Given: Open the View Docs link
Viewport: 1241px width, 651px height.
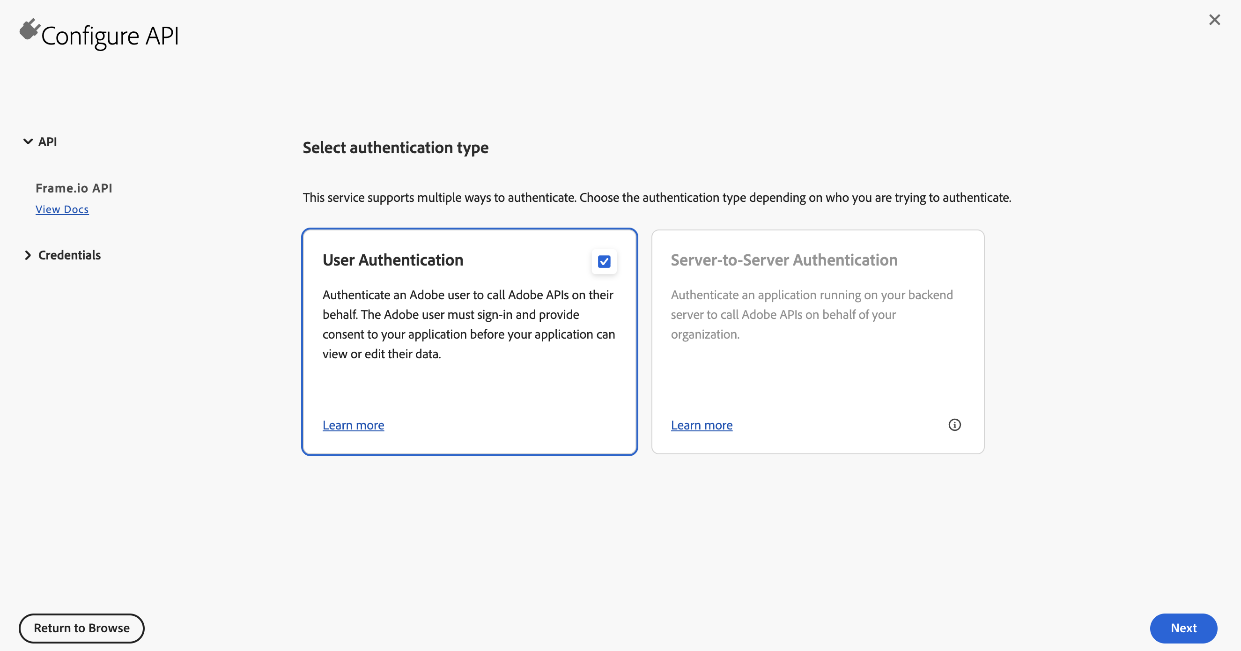Looking at the screenshot, I should [62, 210].
